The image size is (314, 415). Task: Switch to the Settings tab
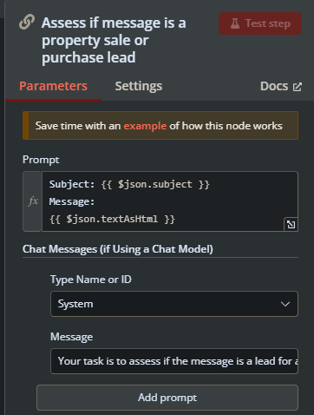[139, 86]
